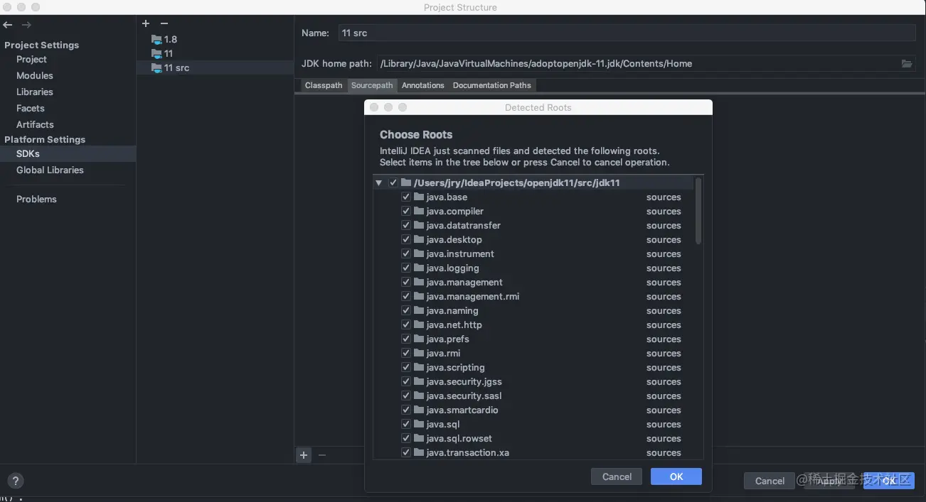Click the 'sources' label of java.desktop
Viewport: 926px width, 502px height.
pos(664,239)
